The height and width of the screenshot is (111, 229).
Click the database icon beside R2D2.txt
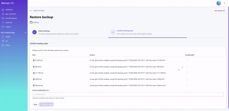(34, 79)
